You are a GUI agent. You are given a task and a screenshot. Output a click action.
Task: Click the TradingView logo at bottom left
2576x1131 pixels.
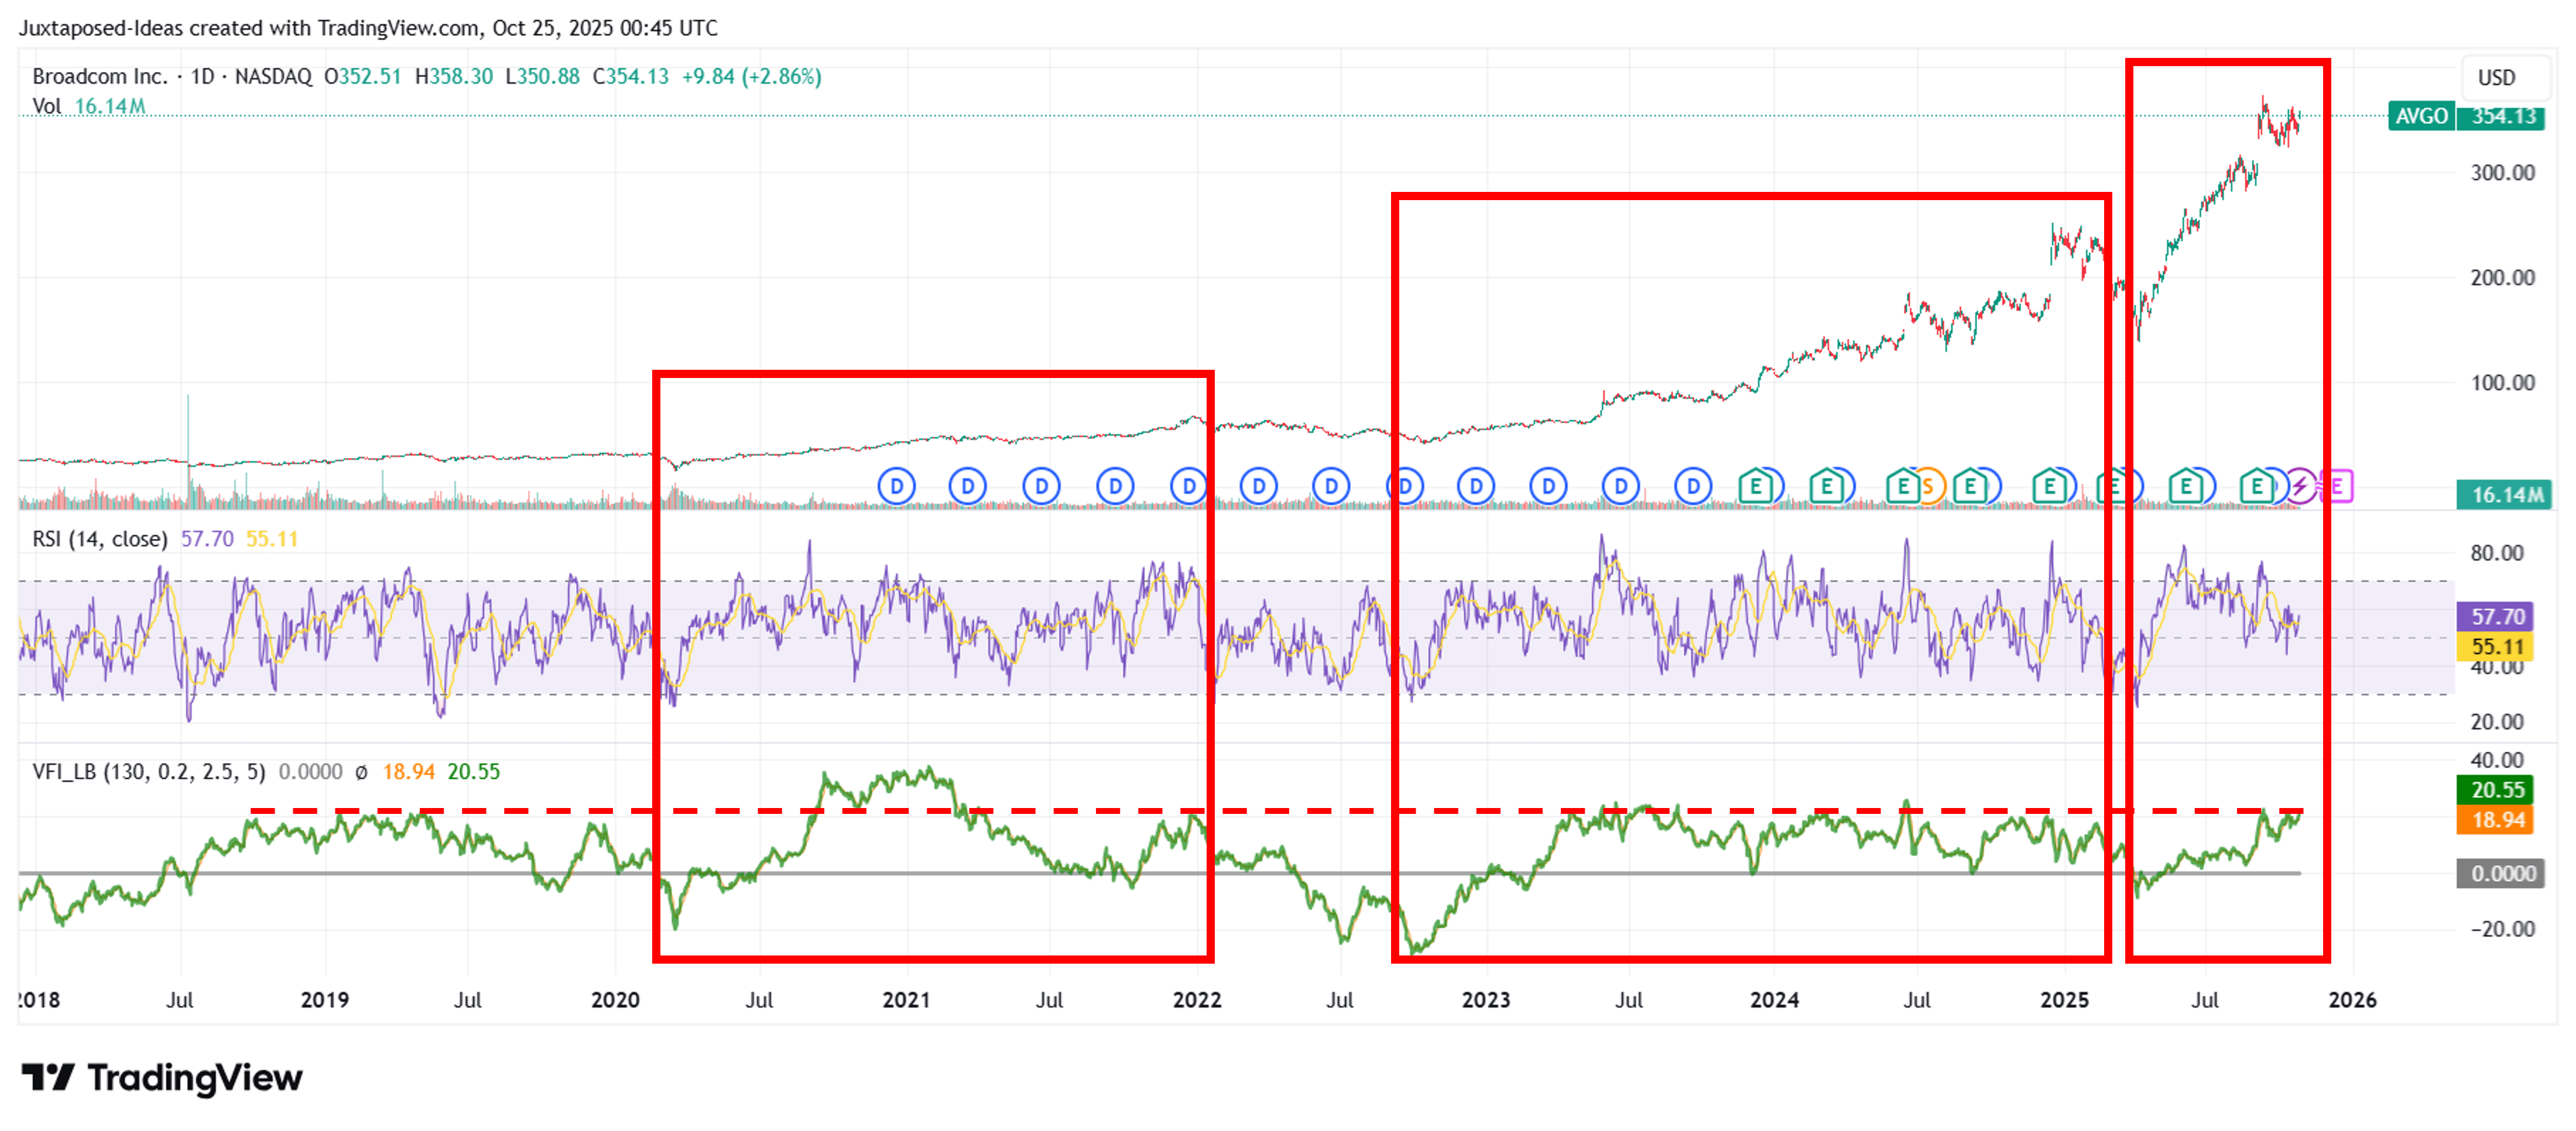click(x=162, y=1077)
